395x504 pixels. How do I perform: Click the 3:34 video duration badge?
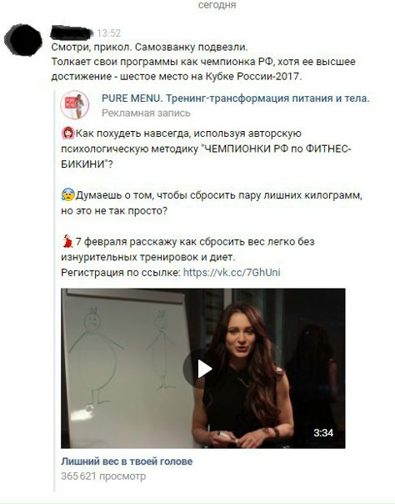[323, 432]
